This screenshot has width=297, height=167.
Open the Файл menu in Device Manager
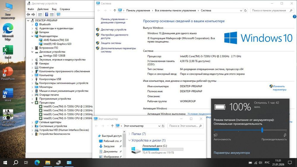[x=31, y=9]
